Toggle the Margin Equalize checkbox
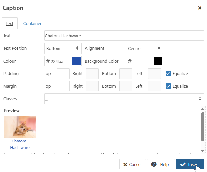207x172 pixels. (168, 86)
